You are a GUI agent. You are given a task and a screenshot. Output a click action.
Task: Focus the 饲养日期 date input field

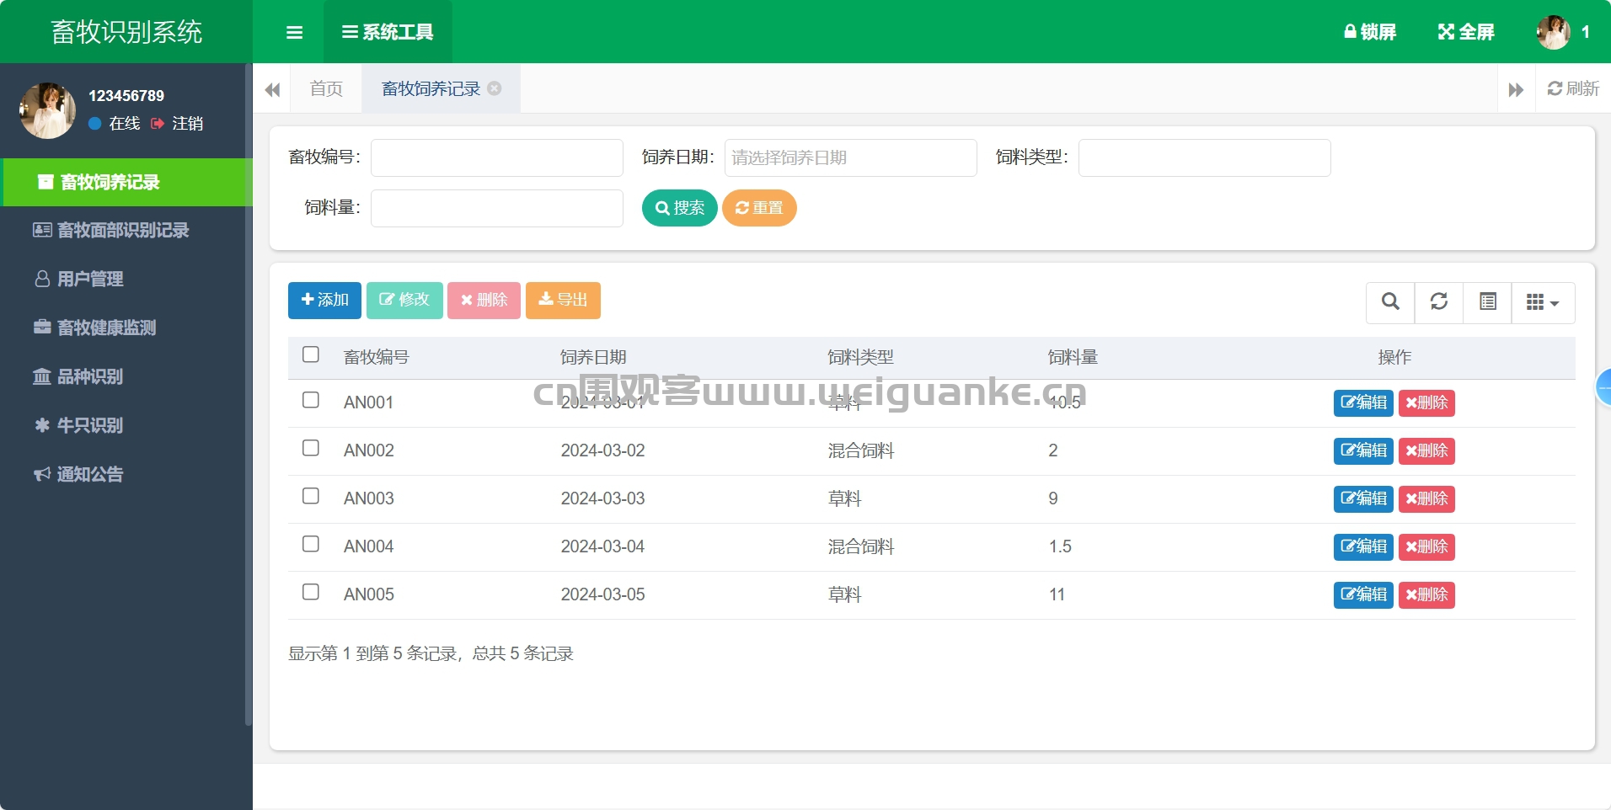point(851,157)
